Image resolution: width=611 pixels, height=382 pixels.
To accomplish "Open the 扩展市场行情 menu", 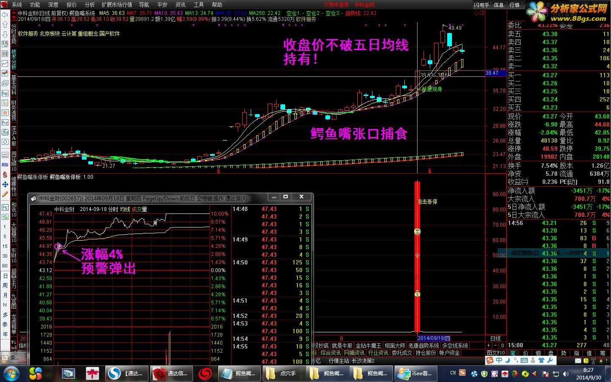I will (117, 5).
